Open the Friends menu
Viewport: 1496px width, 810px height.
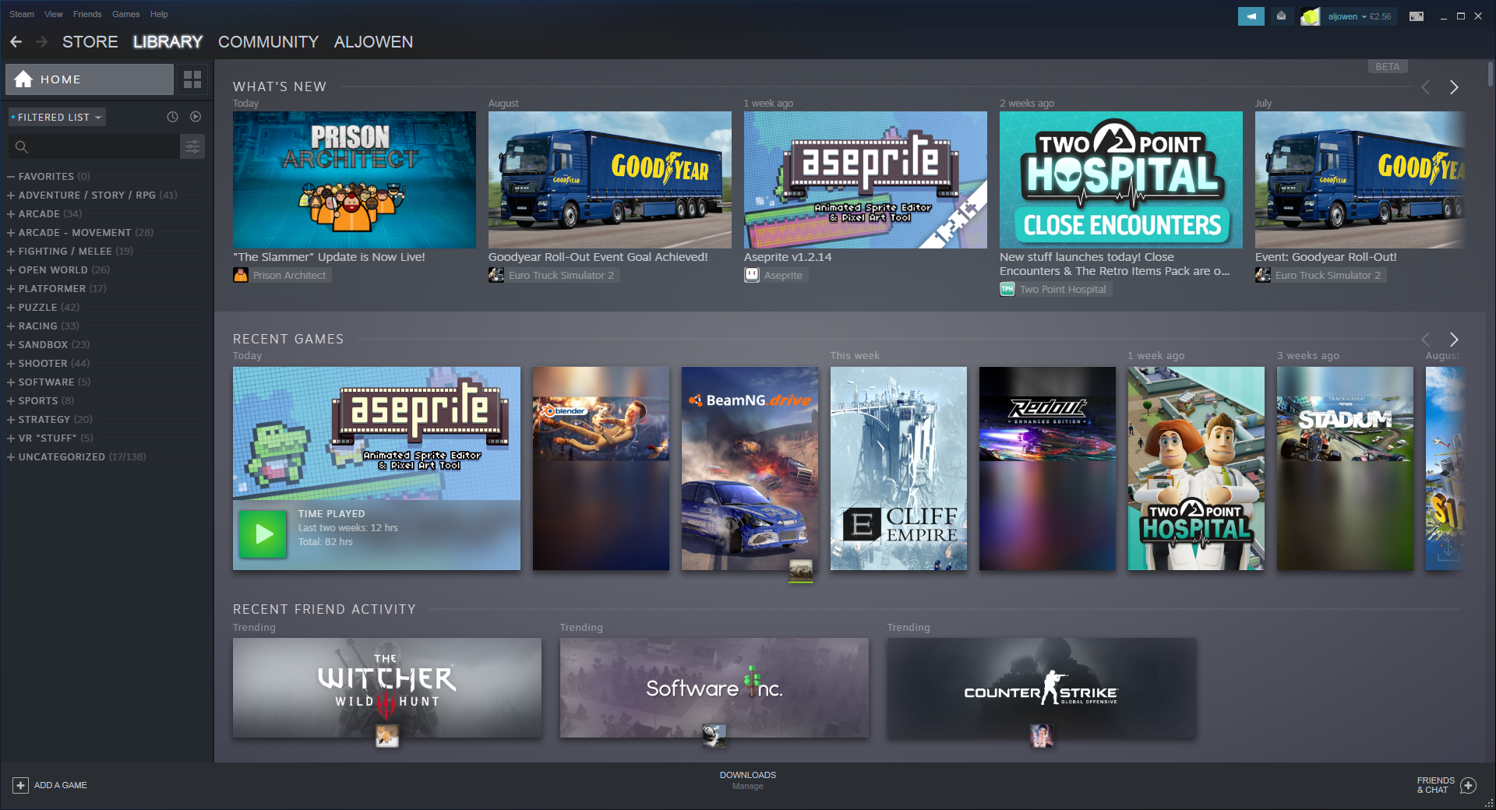tap(87, 14)
